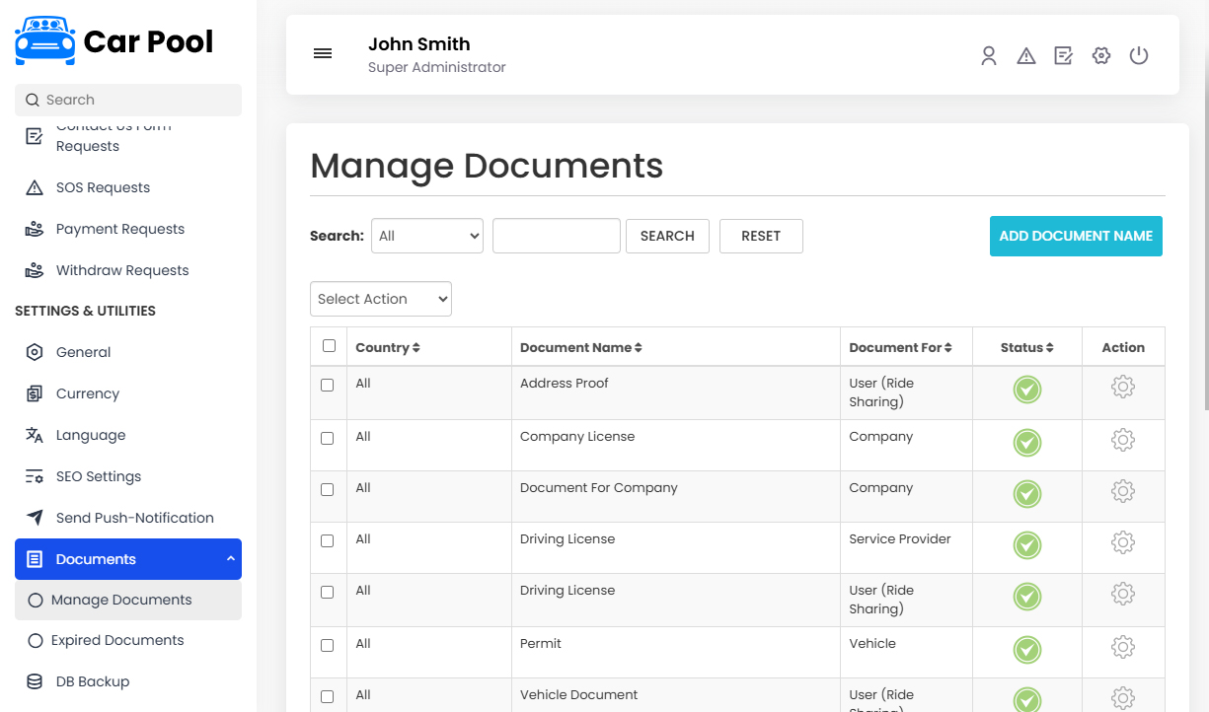Click the power logout icon
This screenshot has width=1209, height=712.
coord(1139,56)
